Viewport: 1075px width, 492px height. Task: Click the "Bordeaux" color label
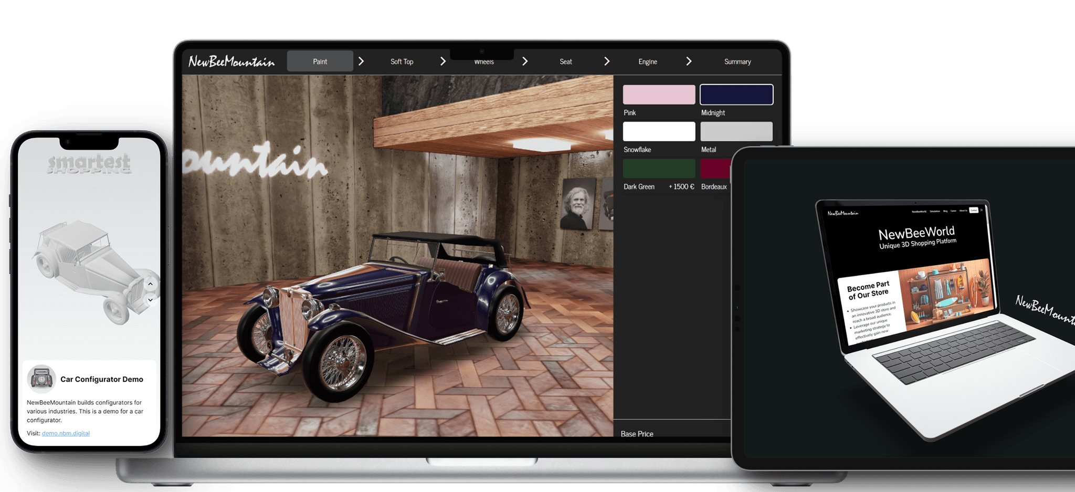pyautogui.click(x=714, y=187)
